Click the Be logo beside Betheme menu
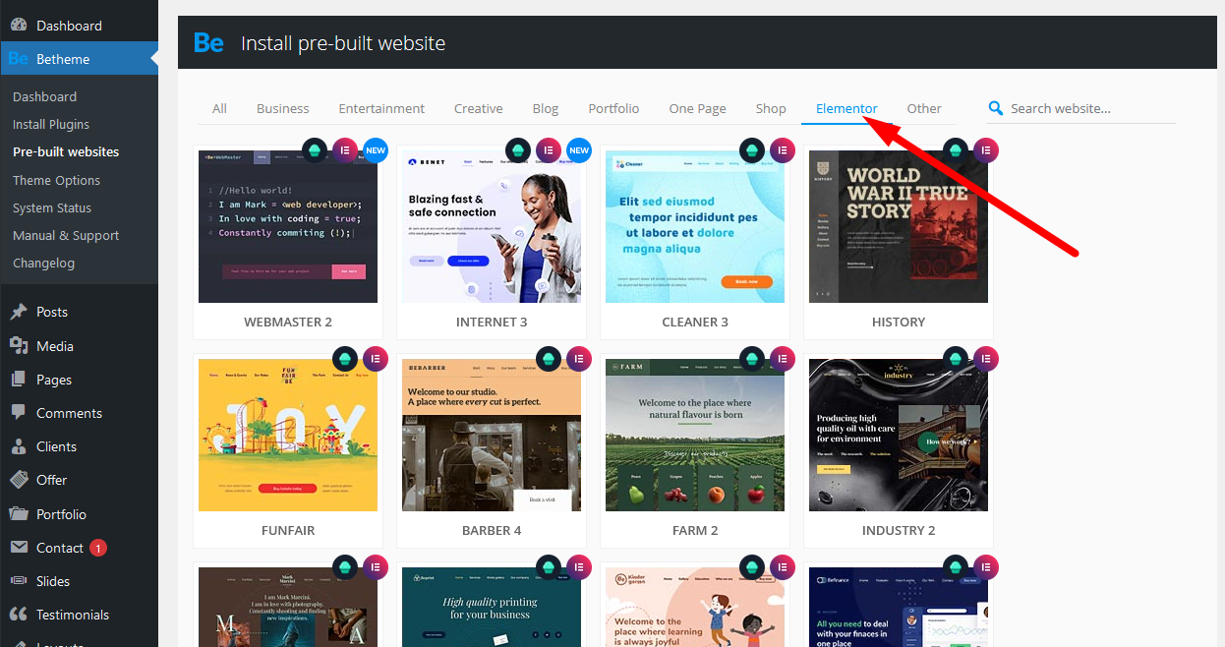 click(19, 59)
